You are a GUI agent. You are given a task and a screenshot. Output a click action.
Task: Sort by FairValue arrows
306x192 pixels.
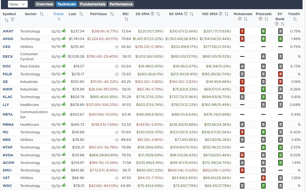112,14
